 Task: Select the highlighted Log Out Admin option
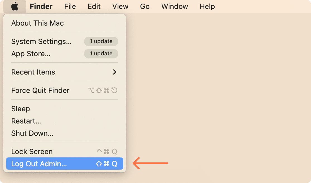coord(38,164)
